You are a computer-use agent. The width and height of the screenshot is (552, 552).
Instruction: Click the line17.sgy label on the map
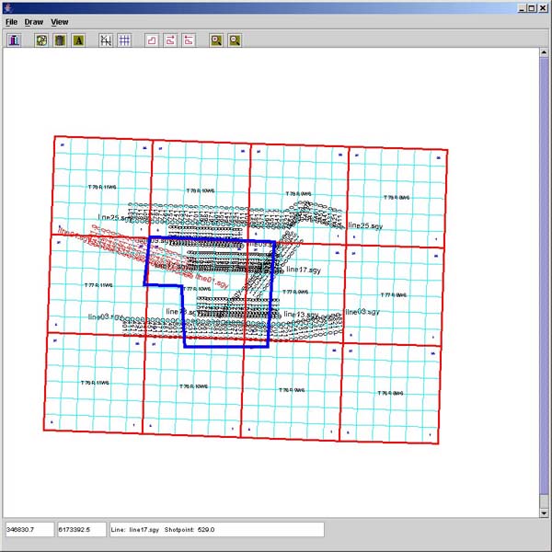(304, 270)
